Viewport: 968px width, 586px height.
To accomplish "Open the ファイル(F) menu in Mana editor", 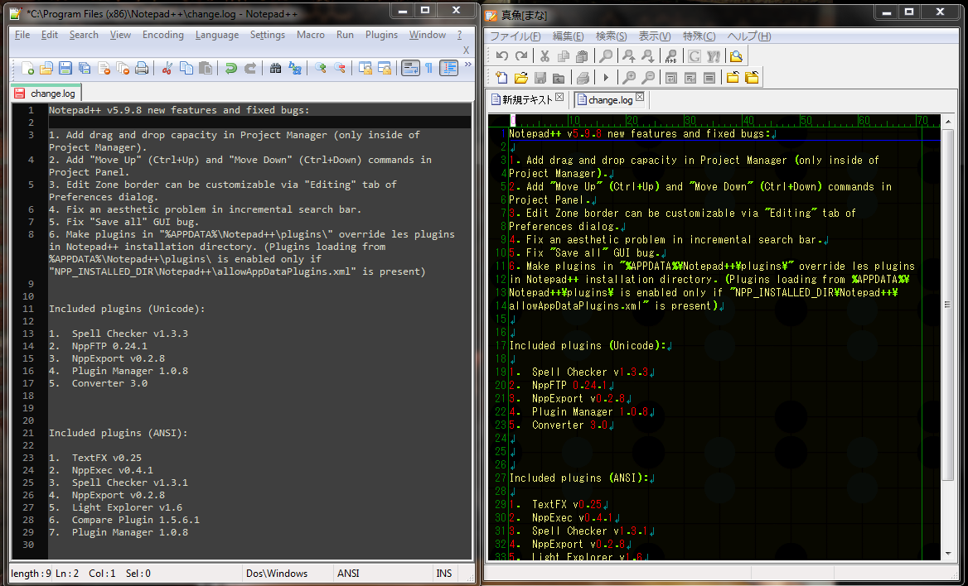I will [515, 36].
